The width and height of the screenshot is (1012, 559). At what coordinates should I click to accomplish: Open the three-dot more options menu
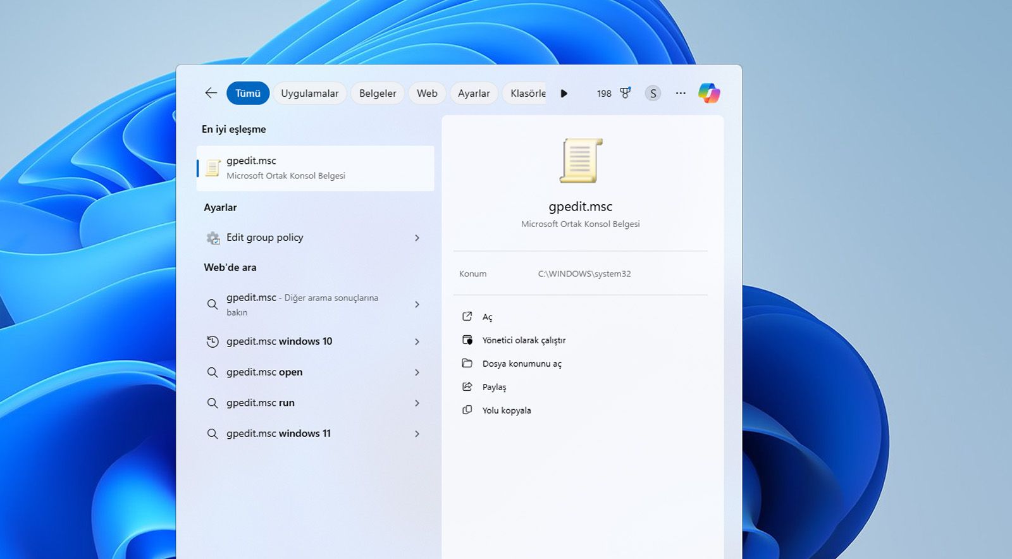pos(681,93)
